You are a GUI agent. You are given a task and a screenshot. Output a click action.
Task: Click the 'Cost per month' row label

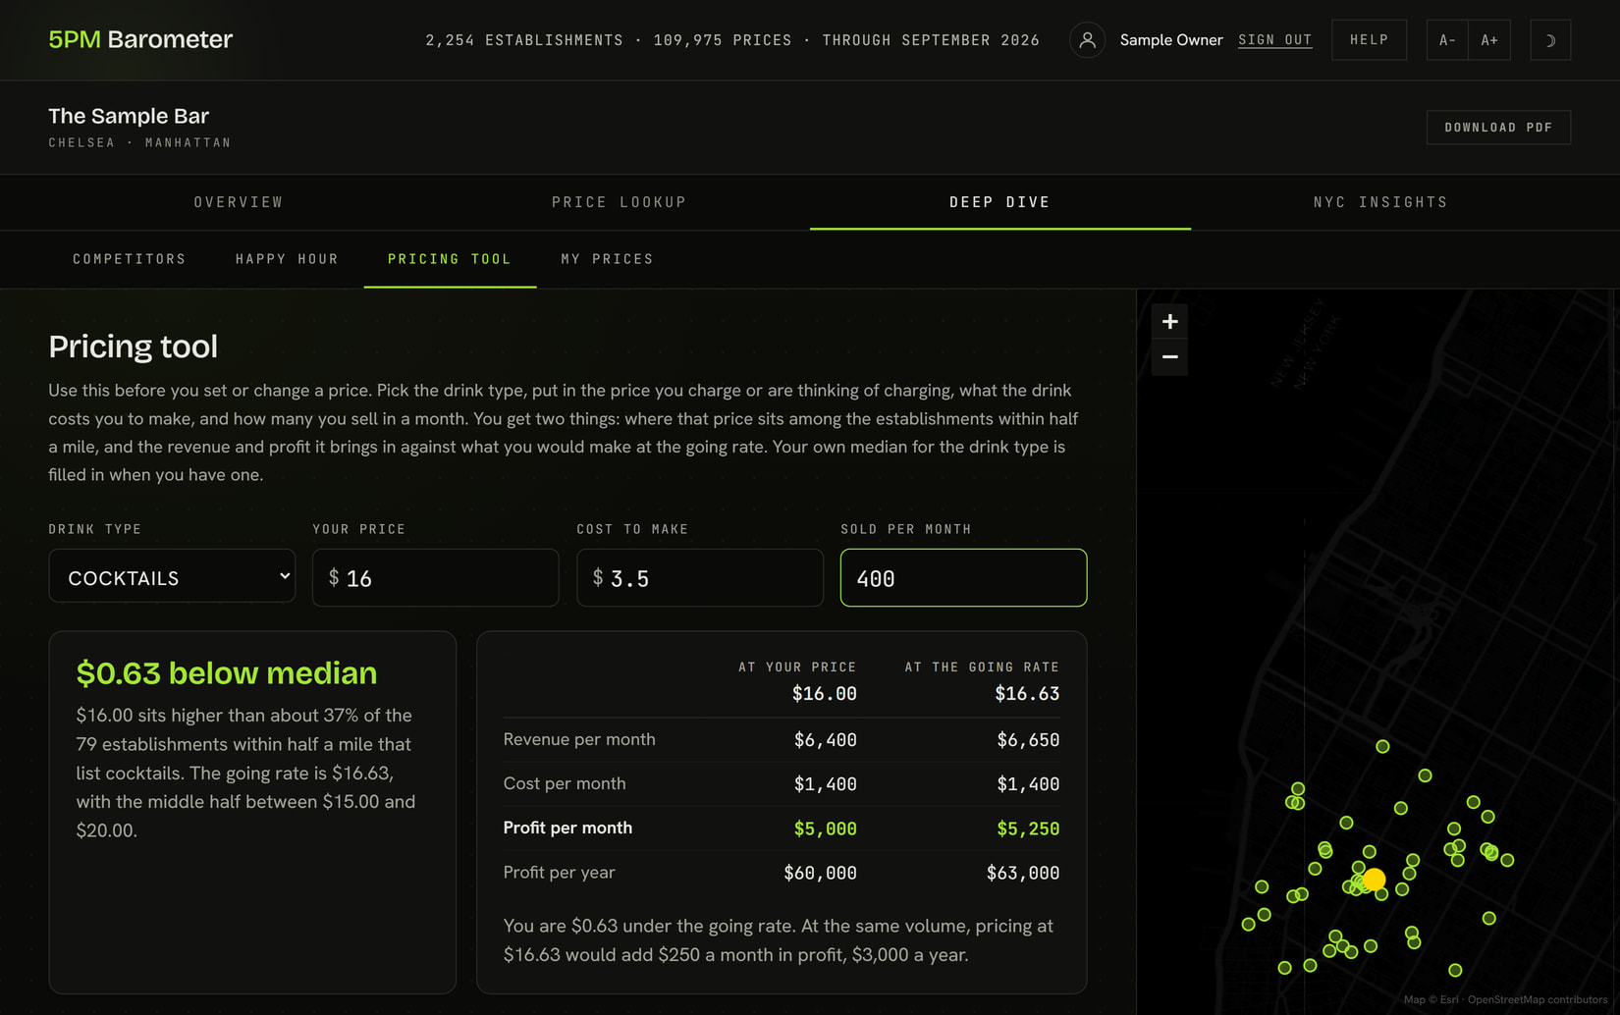click(565, 783)
